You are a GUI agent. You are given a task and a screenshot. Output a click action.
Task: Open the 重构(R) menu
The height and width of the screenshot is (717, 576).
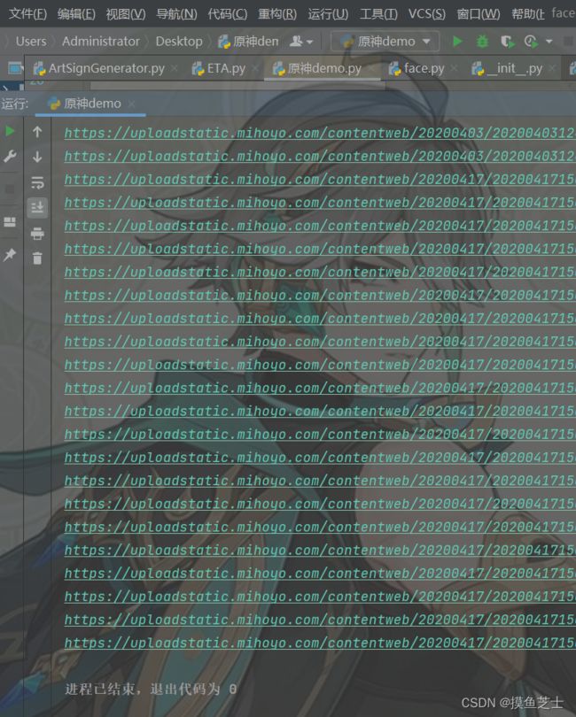277,14
